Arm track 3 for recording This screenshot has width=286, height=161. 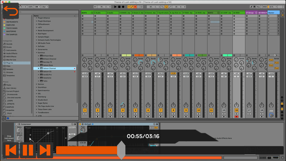(x=110, y=117)
